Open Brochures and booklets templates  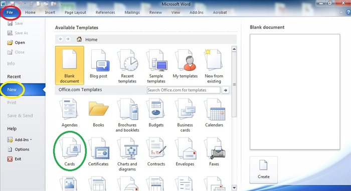127,115
